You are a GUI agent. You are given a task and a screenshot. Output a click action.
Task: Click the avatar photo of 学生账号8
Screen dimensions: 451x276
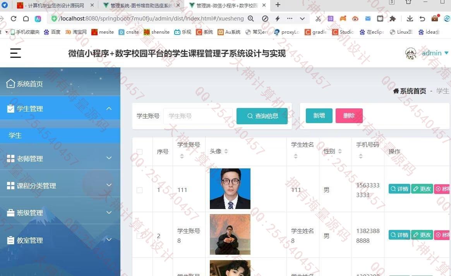coord(230,234)
